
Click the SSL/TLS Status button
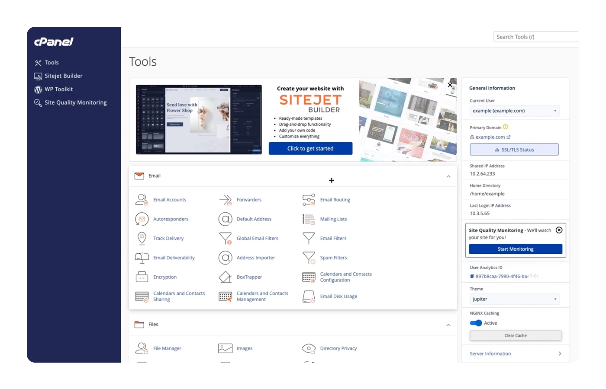(514, 150)
